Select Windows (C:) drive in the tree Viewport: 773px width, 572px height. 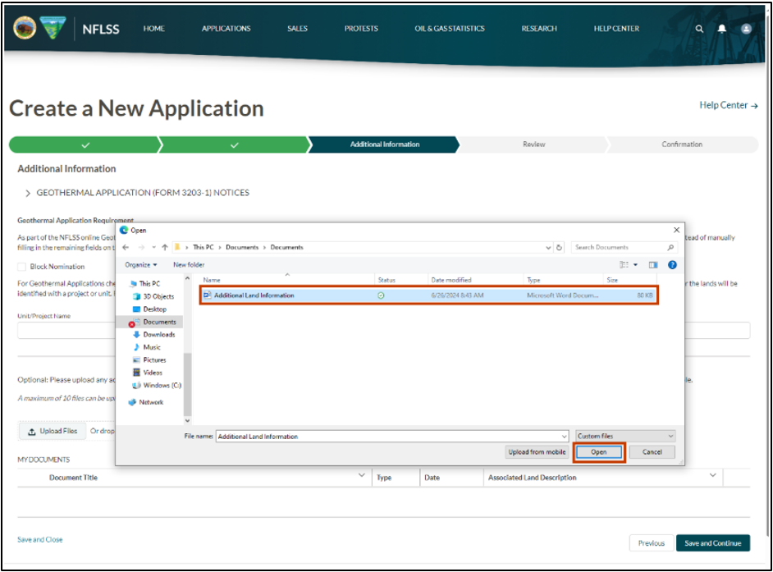pos(157,386)
